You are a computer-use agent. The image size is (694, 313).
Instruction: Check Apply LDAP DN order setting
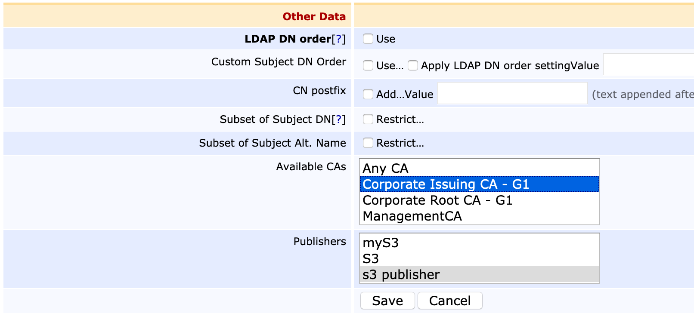[x=412, y=65]
